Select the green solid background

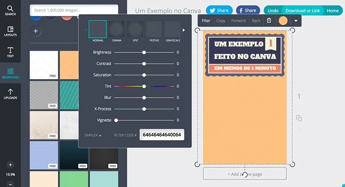[74, 179]
